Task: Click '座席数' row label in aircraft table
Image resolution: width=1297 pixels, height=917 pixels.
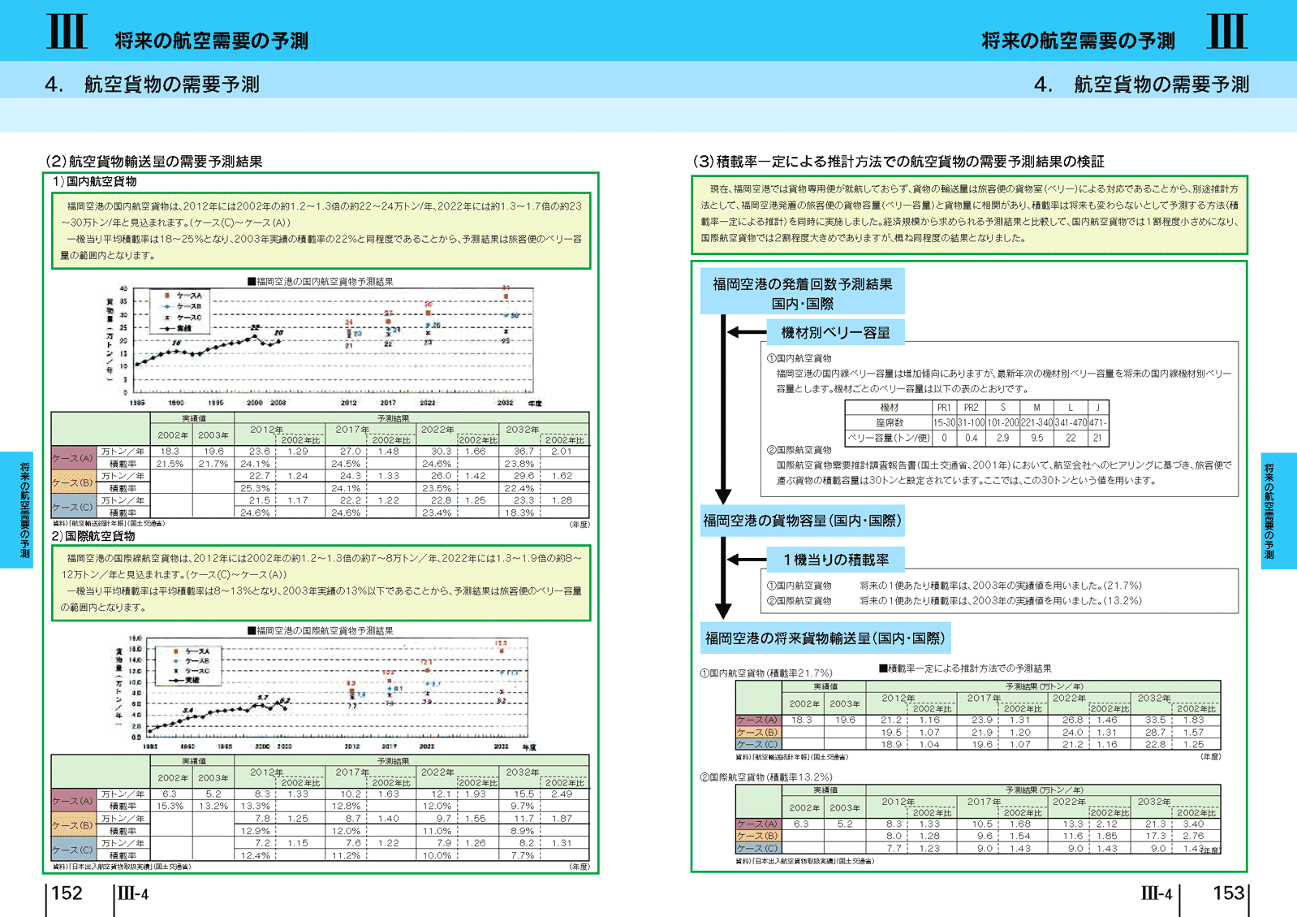Action: [x=889, y=423]
